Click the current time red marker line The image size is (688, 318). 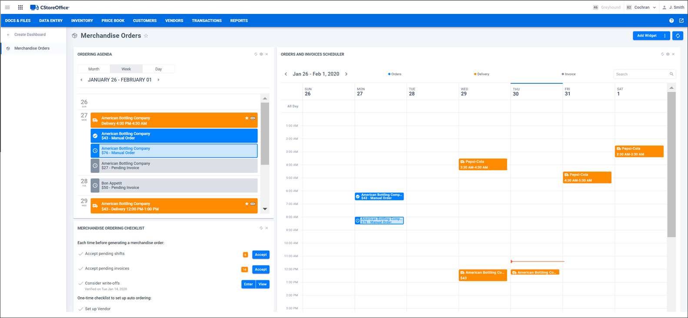point(538,262)
